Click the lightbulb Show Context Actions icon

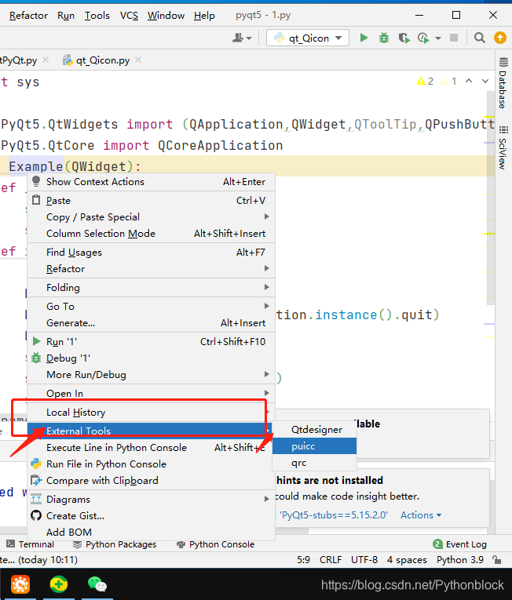(36, 181)
